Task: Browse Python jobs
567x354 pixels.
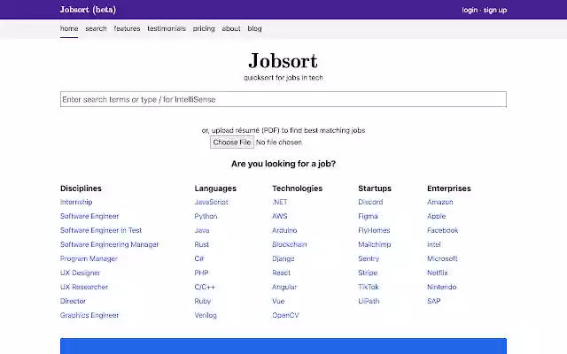Action: 206,216
